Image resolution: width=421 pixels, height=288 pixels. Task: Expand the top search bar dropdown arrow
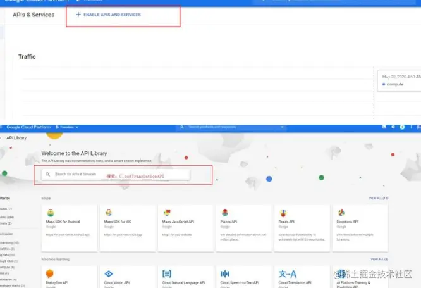pyautogui.click(x=282, y=127)
